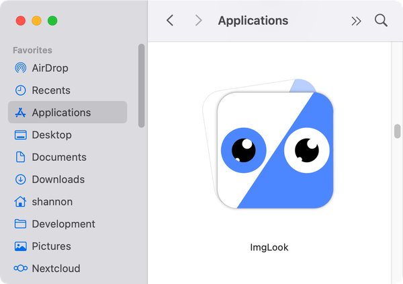Image resolution: width=403 pixels, height=284 pixels.
Task: Collapse the Favorites sidebar section header
Action: point(32,50)
